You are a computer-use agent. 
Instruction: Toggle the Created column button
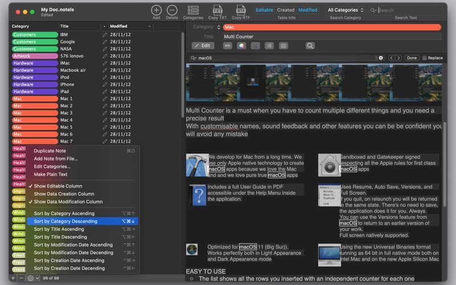[286, 10]
